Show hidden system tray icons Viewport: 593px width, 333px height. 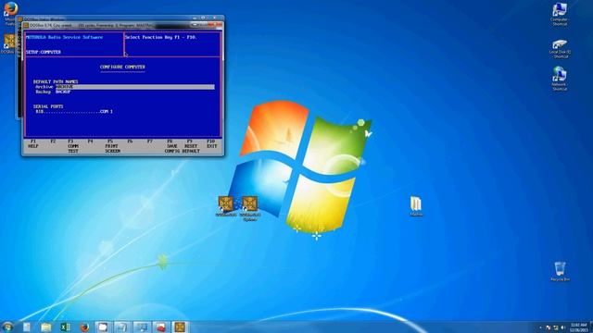point(540,327)
